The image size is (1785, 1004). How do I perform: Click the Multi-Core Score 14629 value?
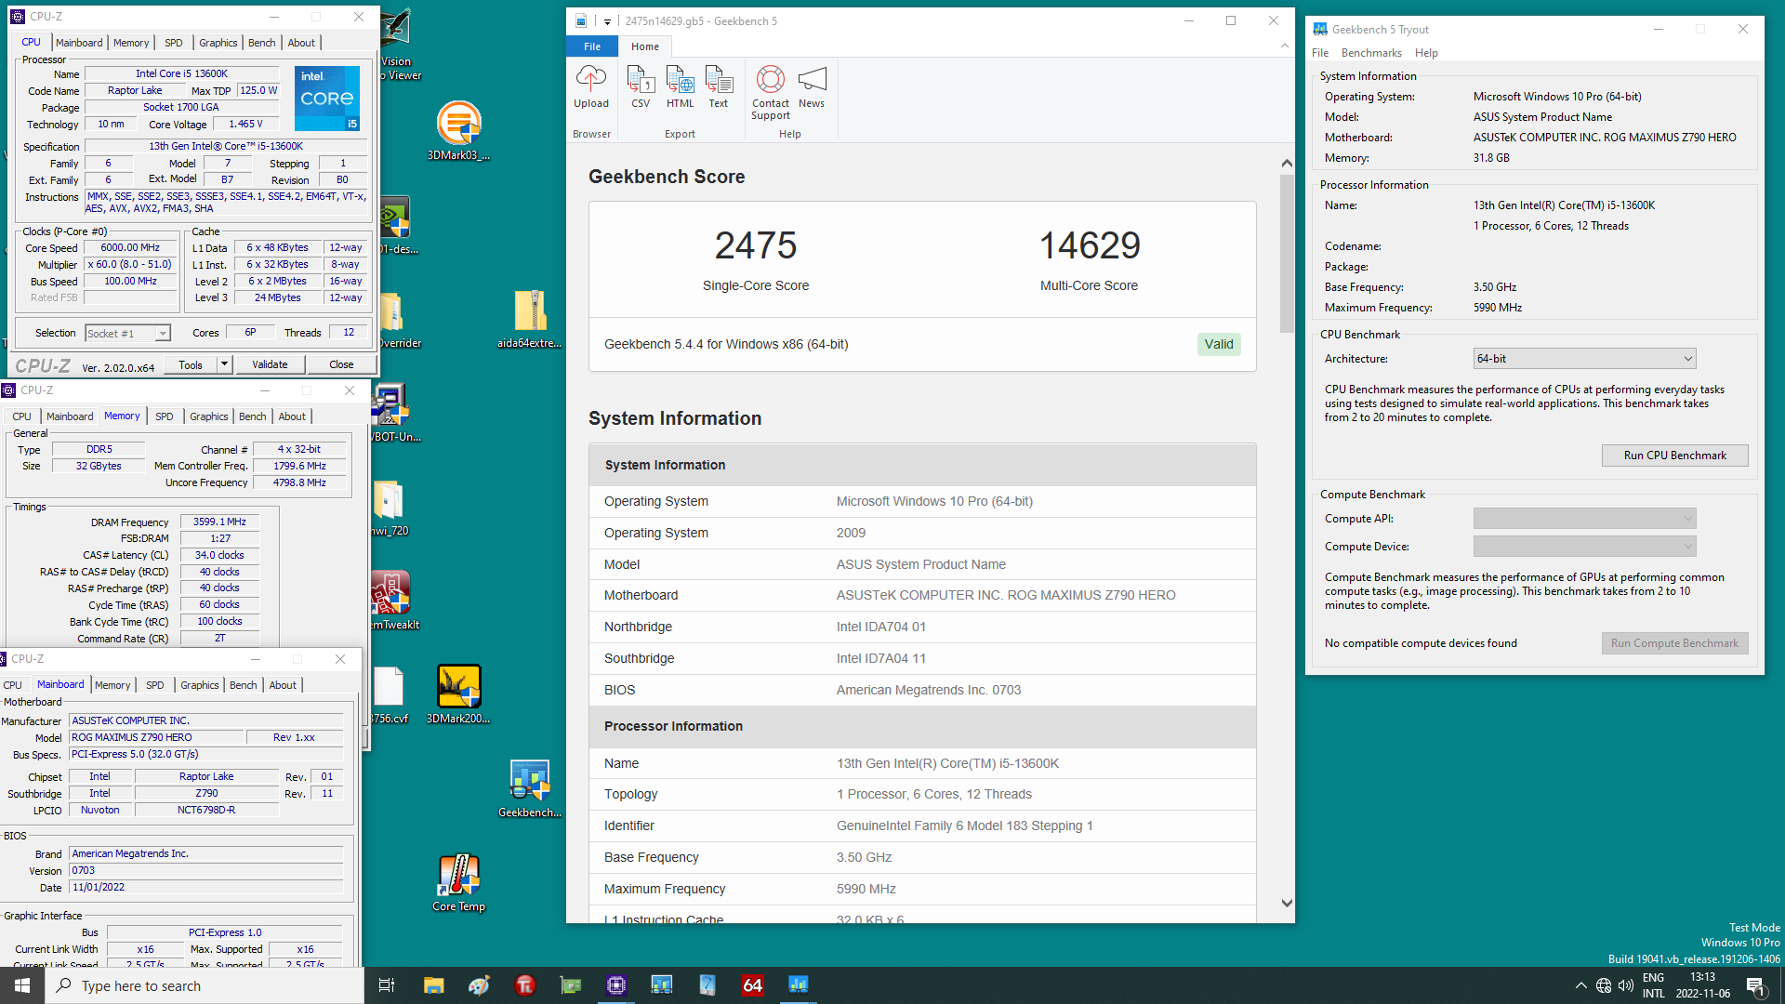pyautogui.click(x=1089, y=245)
